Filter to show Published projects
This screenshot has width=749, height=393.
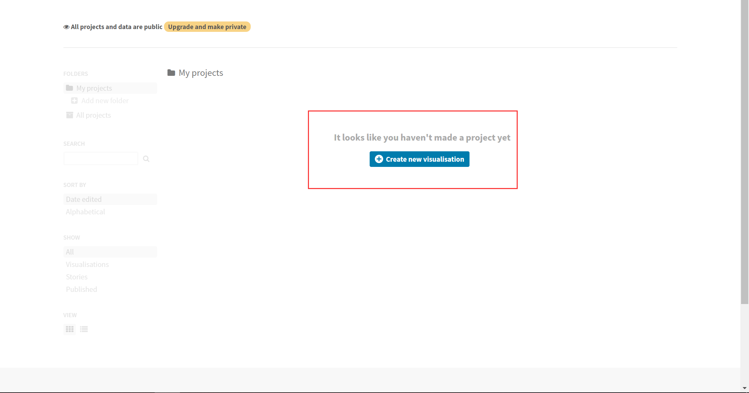coord(81,289)
